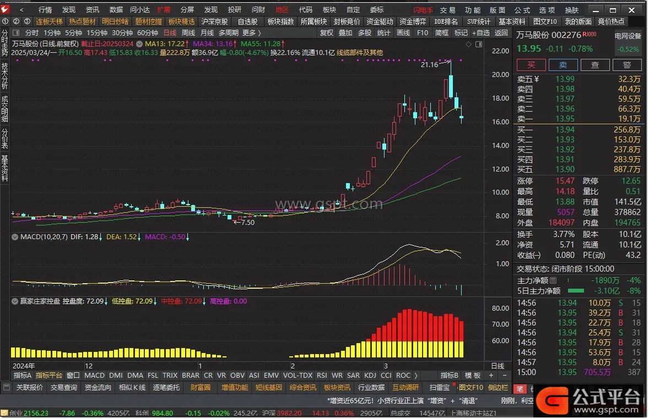This screenshot has height=419, width=649.
Task: Select the VOL-TDX indicator tab
Action: [298, 375]
